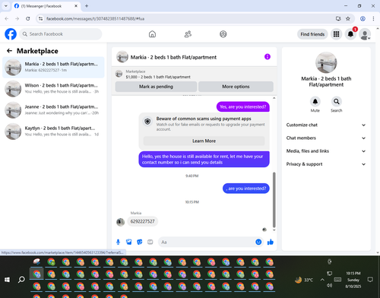Click the 'Hello, yes the house' message
The width and height of the screenshot is (380, 298).
coord(204,160)
